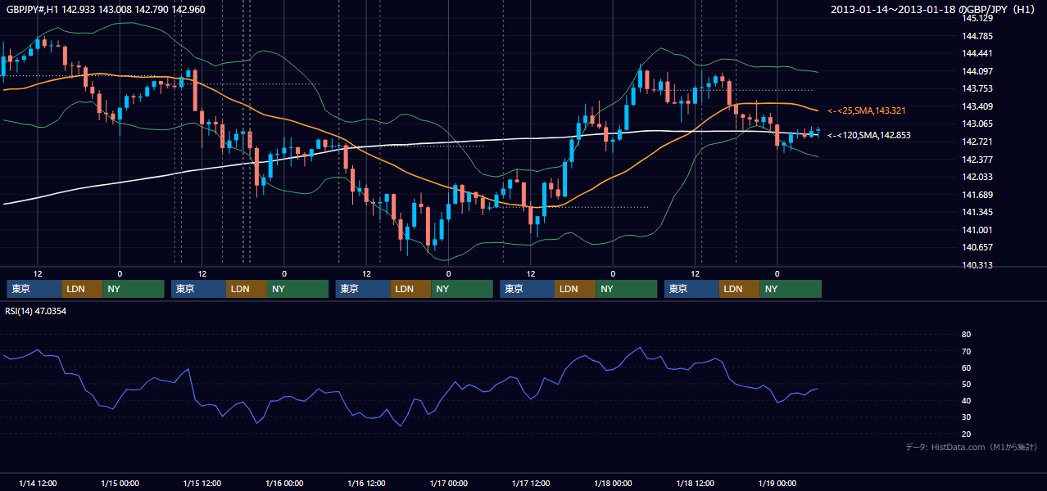The width and height of the screenshot is (1047, 491).
Task: Click the RSI scale value 40
Action: pos(966,400)
